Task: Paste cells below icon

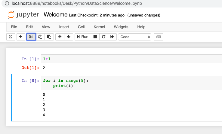Action: [49, 37]
